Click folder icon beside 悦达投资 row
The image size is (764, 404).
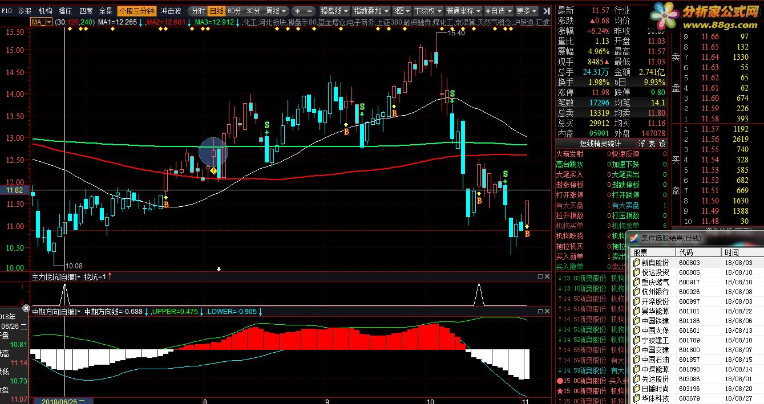click(637, 272)
